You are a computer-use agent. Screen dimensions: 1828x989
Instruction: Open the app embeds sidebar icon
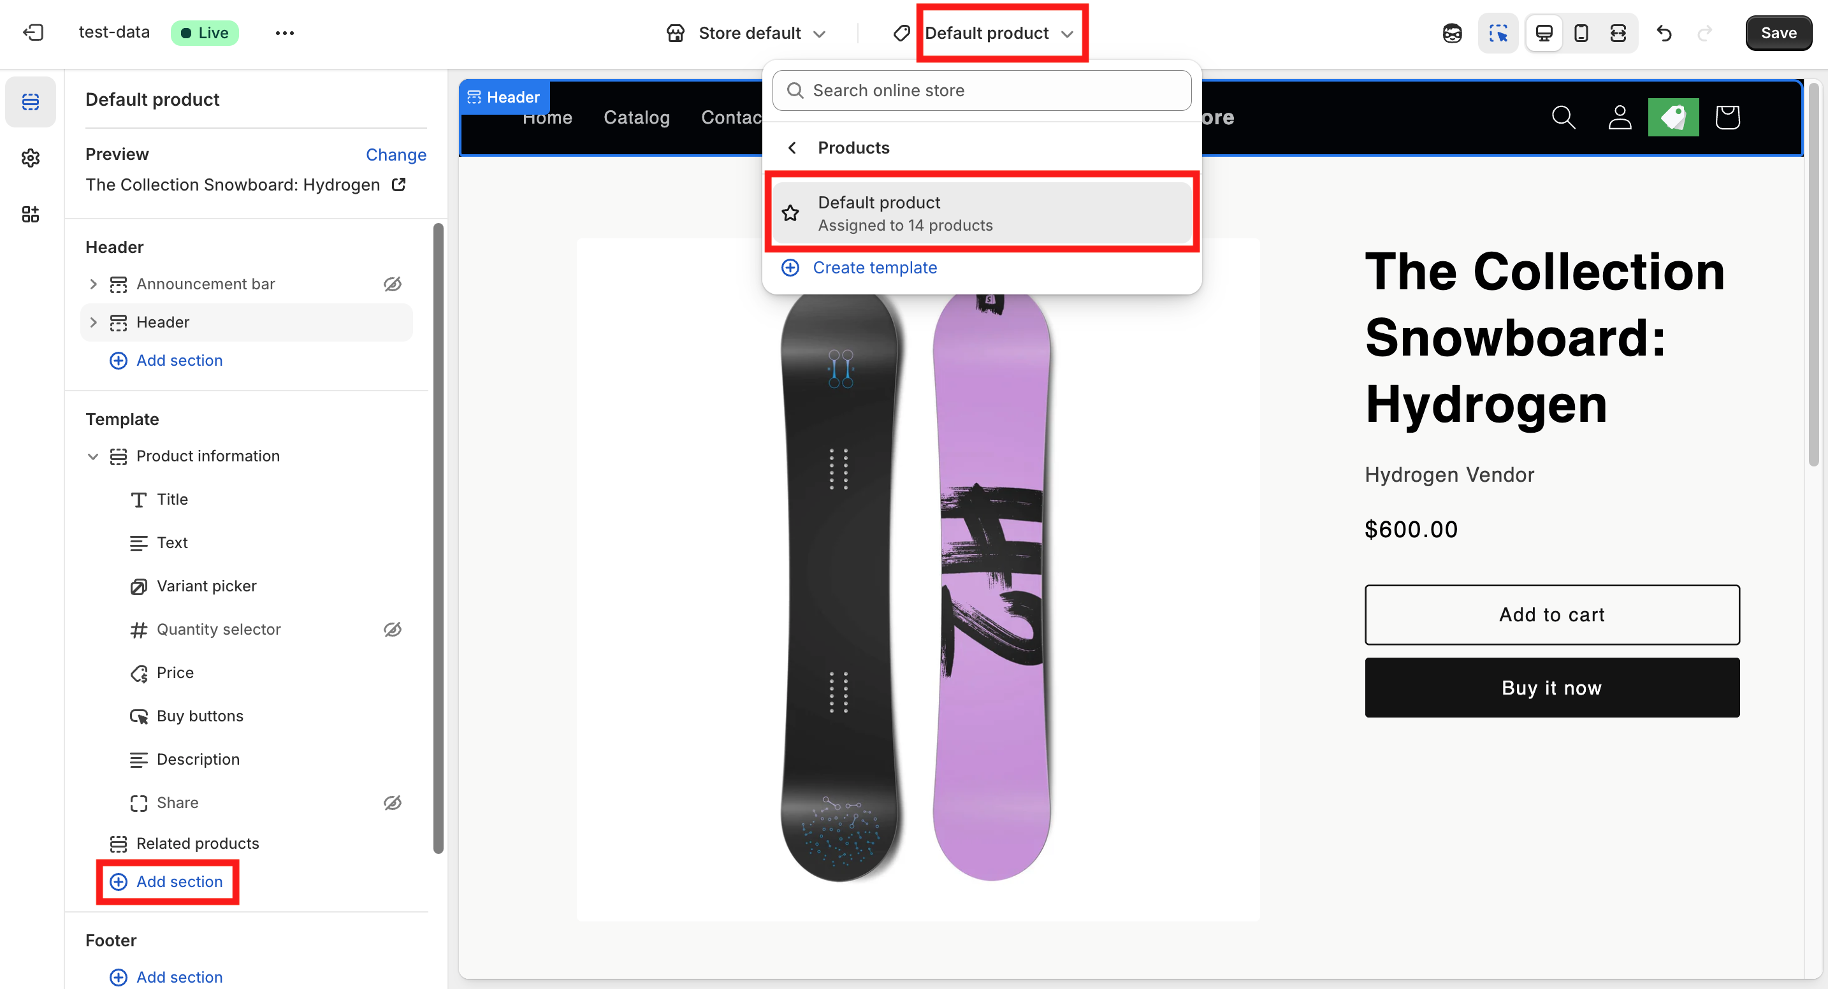(x=31, y=214)
